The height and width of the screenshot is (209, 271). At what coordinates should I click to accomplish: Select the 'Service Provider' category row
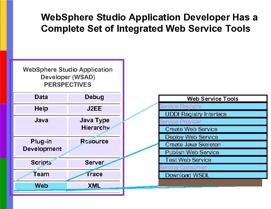[213, 122]
